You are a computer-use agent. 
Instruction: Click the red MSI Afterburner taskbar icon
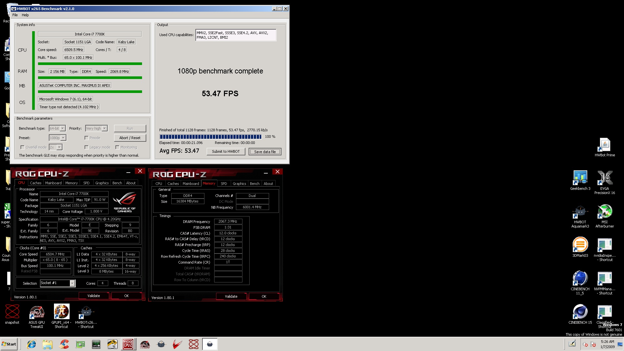coord(177,344)
